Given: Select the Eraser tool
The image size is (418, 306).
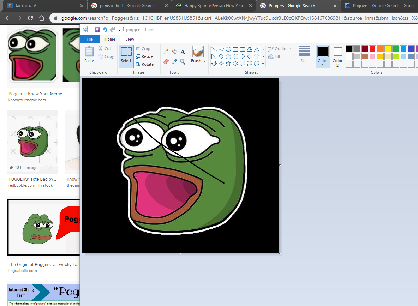Looking at the screenshot, I should pos(166,61).
